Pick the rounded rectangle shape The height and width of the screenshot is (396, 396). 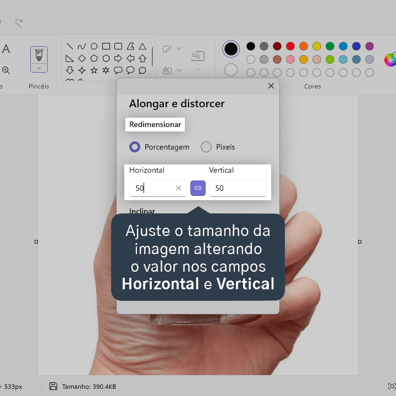click(118, 46)
